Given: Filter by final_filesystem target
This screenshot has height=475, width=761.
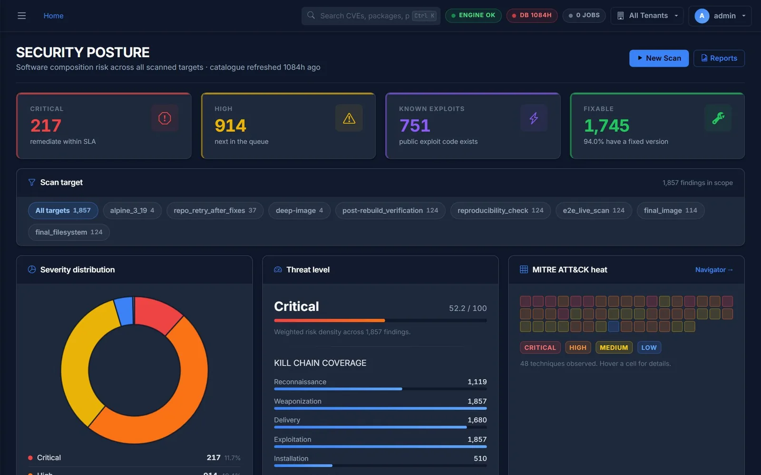Looking at the screenshot, I should tap(69, 232).
